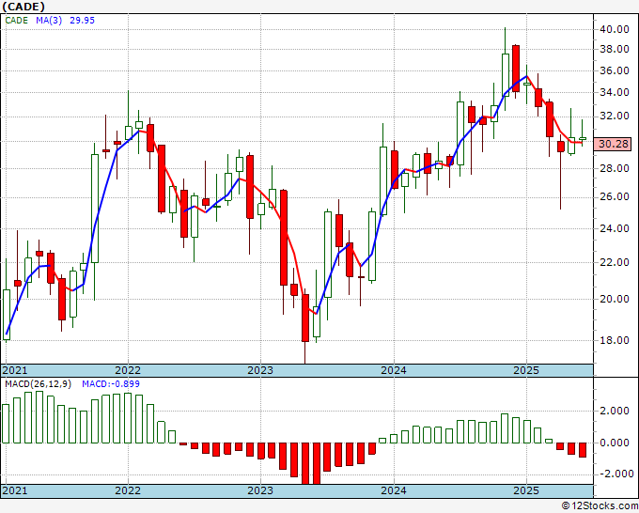Click the -2.000 MACD axis label
This screenshot has width=639, height=513.
coord(615,474)
